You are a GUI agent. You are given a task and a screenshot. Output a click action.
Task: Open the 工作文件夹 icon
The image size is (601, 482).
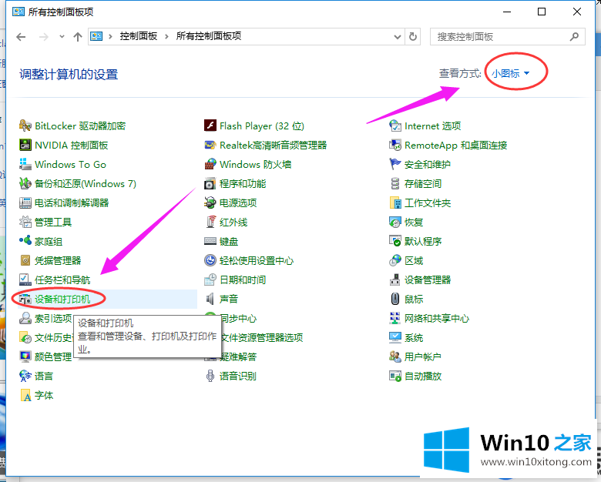(x=395, y=203)
